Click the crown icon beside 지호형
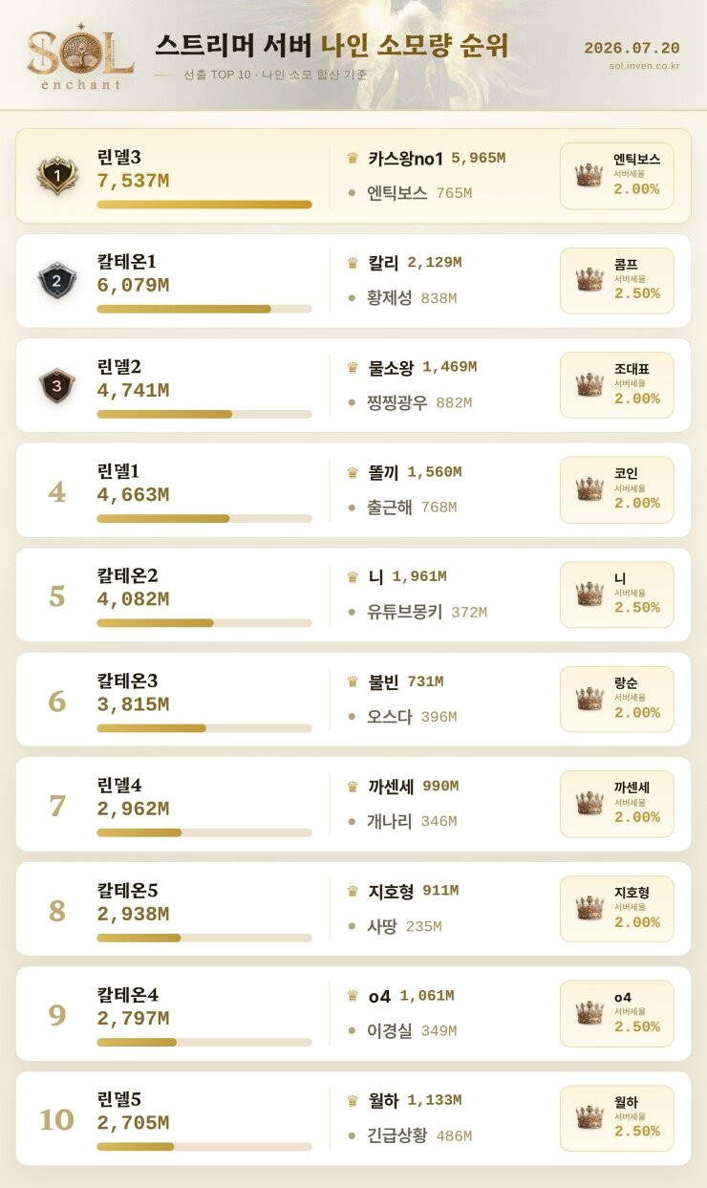The height and width of the screenshot is (1188, 707). (353, 892)
